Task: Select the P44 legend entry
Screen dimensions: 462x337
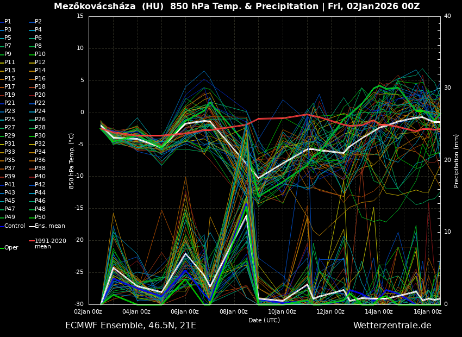Action: click(40, 193)
